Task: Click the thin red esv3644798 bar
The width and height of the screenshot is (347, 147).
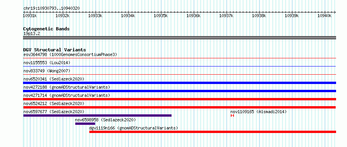Action: pos(179,58)
